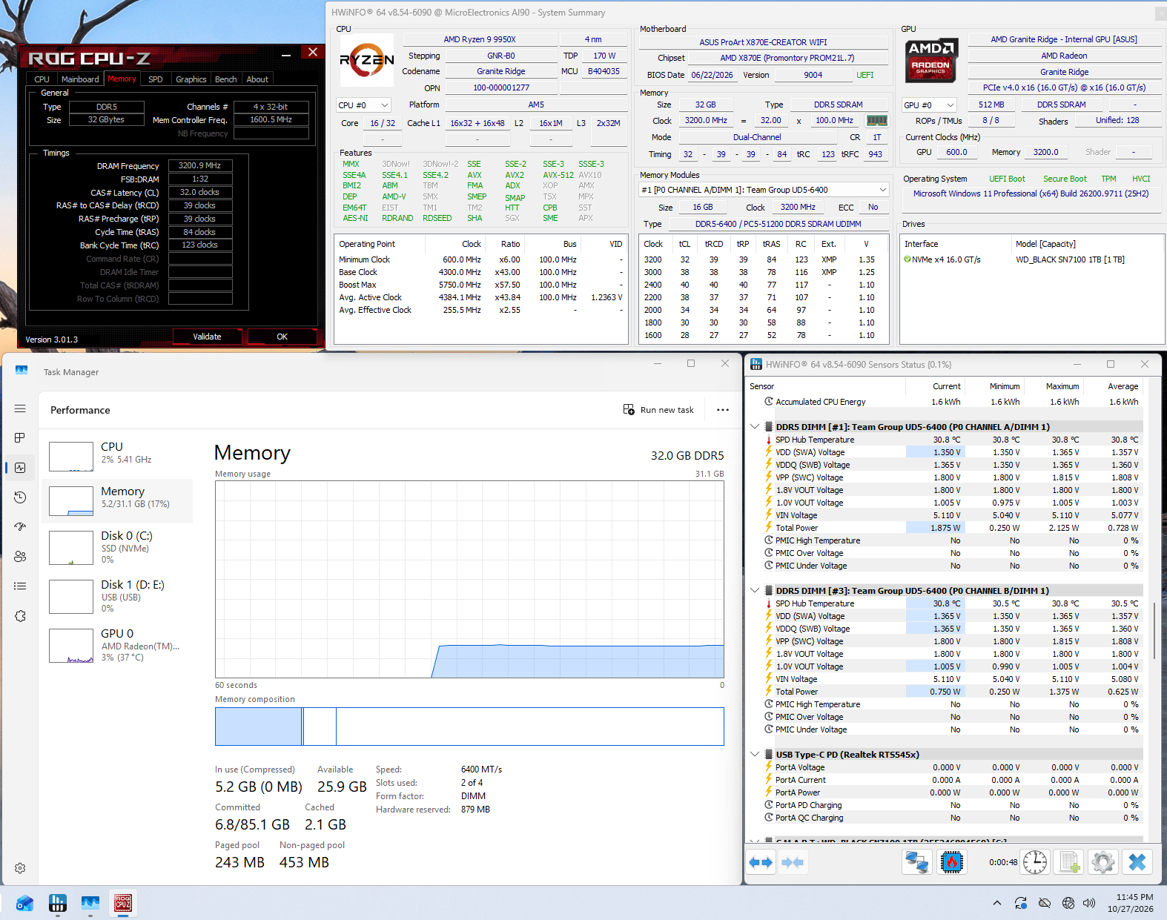
Task: Open the Details page in Task Manager
Action: (20, 586)
